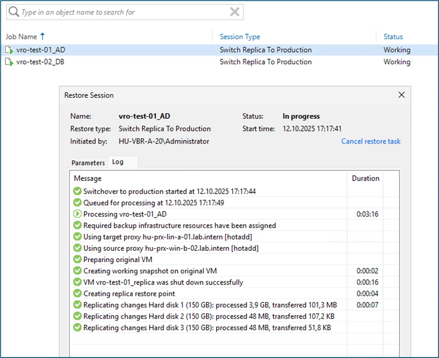Screen dimensions: 439x358
Task: Click the vro-test-02_DB job icon
Action: 9,62
